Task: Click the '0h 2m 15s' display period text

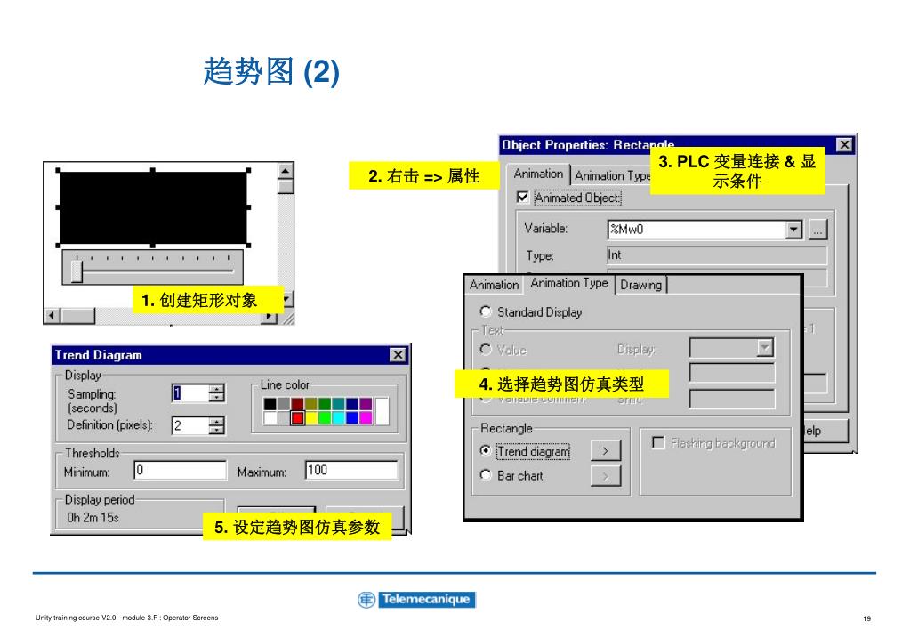Action: [93, 517]
